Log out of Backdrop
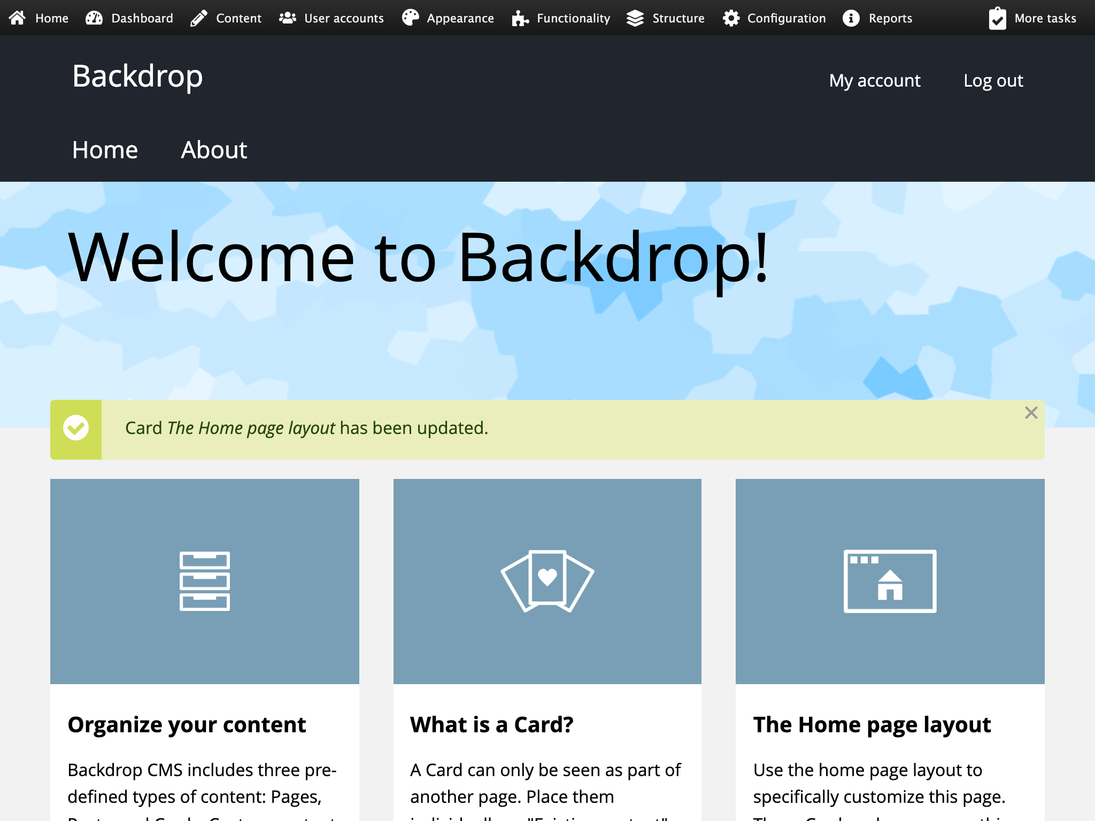Screen dimensions: 1095x821 [993, 81]
